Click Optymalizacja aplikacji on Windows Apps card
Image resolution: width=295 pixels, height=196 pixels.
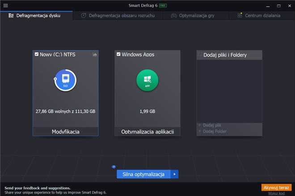(x=147, y=131)
